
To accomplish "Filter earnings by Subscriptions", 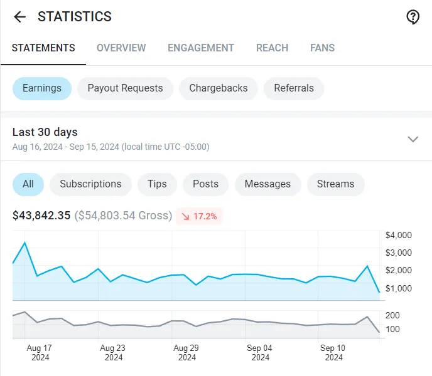I will click(90, 184).
